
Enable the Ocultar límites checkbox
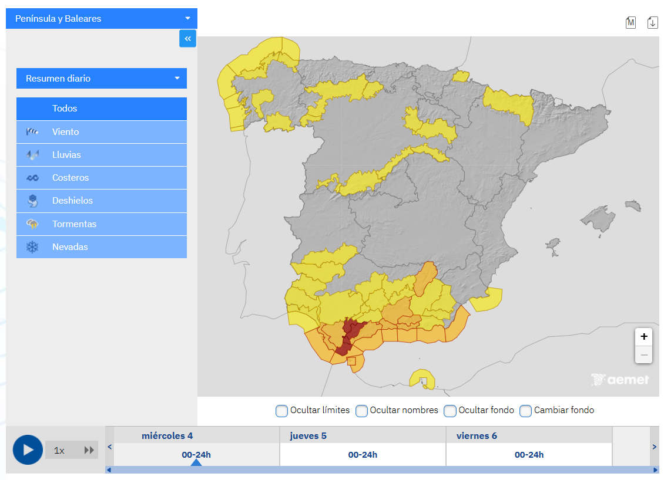[281, 411]
